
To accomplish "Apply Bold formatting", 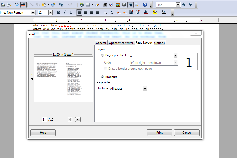I will tap(58, 12).
